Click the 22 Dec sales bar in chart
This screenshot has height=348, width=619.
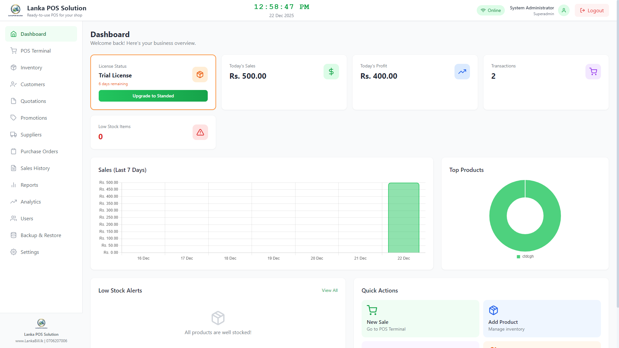coord(404,218)
